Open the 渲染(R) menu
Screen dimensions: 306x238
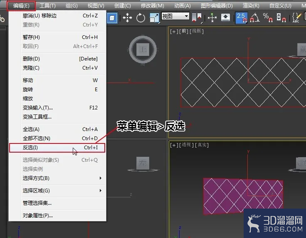(x=251, y=6)
